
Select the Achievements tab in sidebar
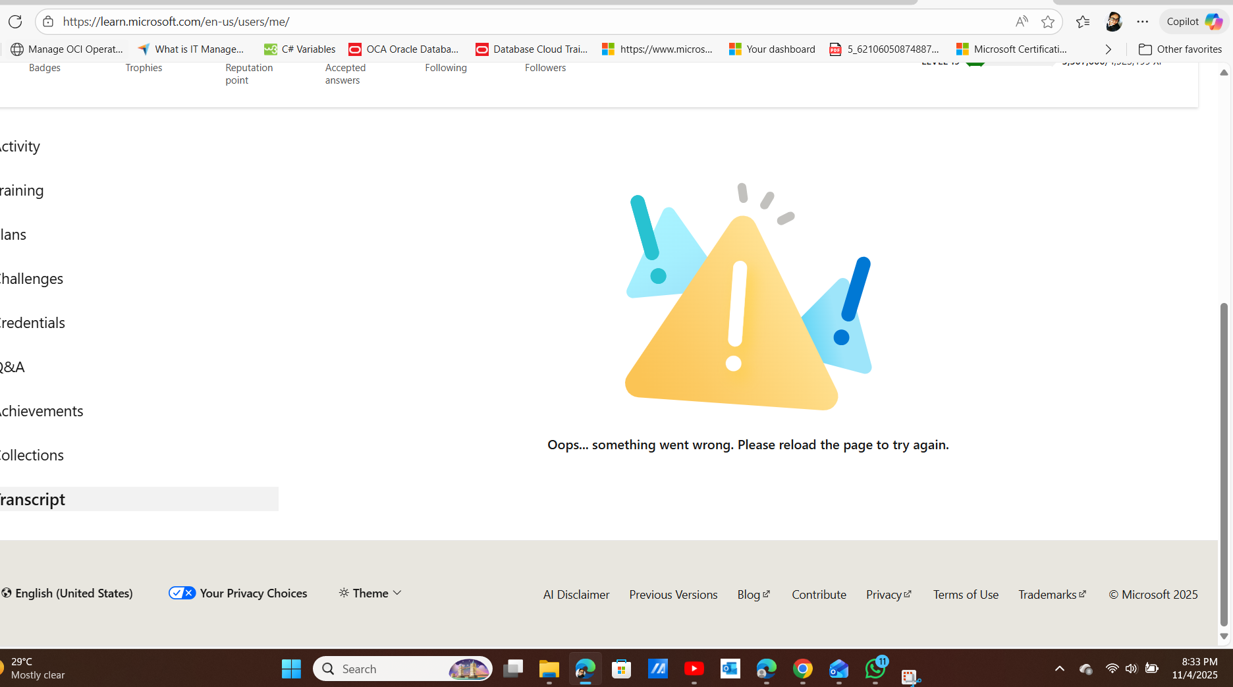[x=41, y=411]
